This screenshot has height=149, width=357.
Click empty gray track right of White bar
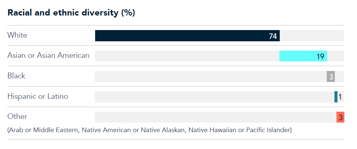click(x=312, y=36)
